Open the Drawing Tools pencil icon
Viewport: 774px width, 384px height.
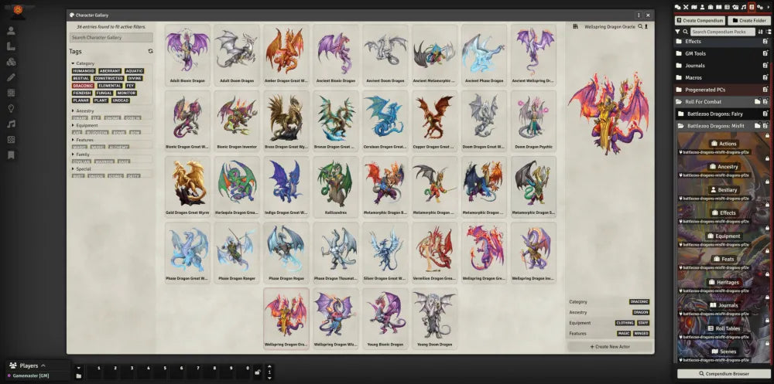pos(11,77)
